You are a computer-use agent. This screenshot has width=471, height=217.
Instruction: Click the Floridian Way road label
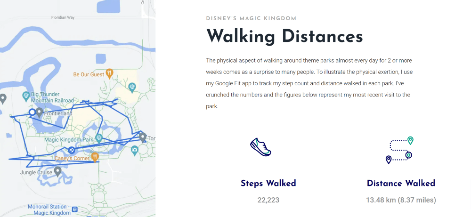(x=63, y=17)
